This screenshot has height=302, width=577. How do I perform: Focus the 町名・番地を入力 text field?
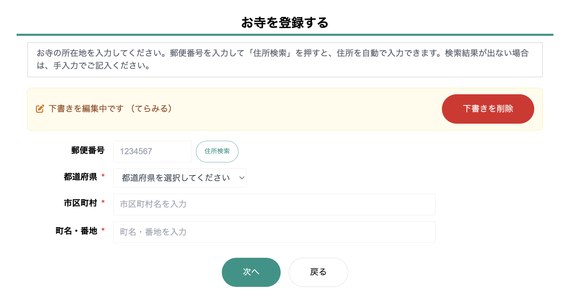coord(274,232)
